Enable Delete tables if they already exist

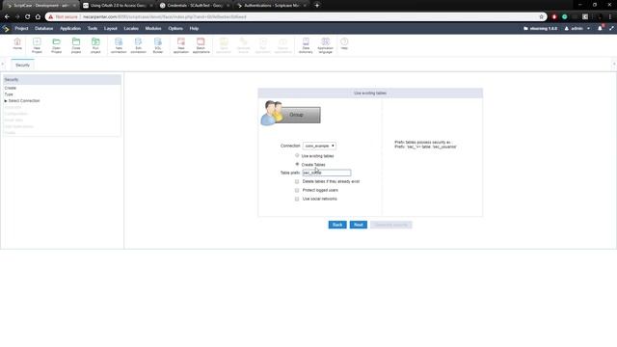297,181
